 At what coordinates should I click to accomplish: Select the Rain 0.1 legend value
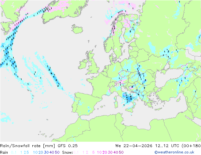[x=14, y=152]
